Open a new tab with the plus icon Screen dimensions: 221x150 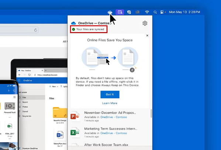[x=46, y=70]
